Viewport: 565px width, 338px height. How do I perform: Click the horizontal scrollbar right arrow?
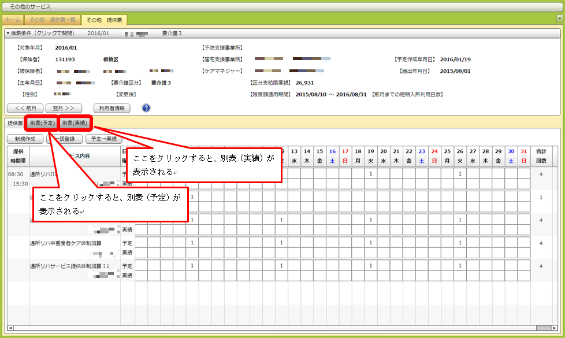click(554, 328)
